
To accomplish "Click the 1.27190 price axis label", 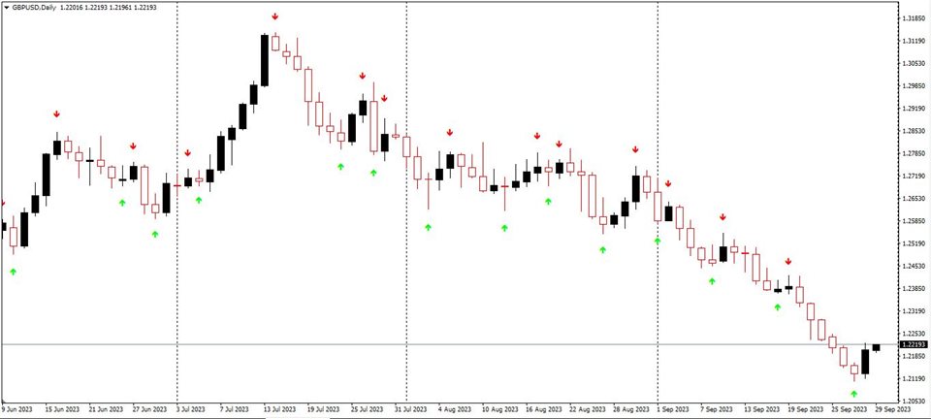I will (913, 177).
